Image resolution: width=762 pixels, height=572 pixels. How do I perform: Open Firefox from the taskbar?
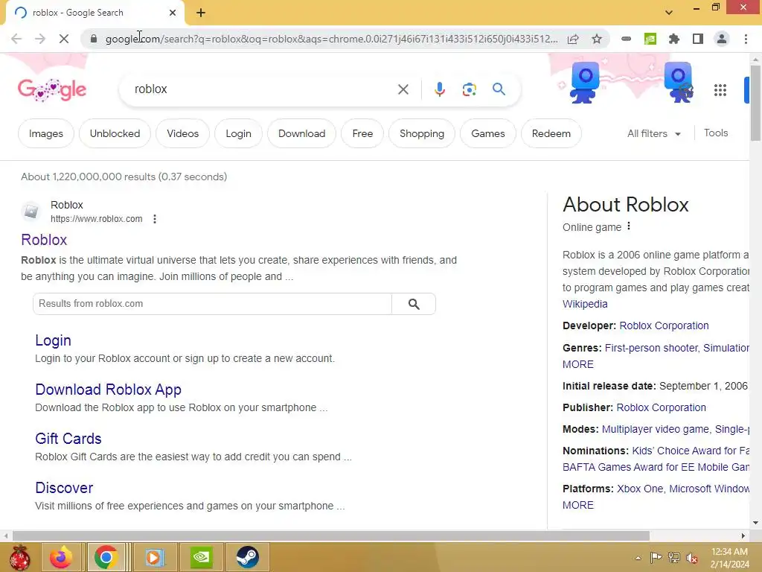(x=61, y=557)
